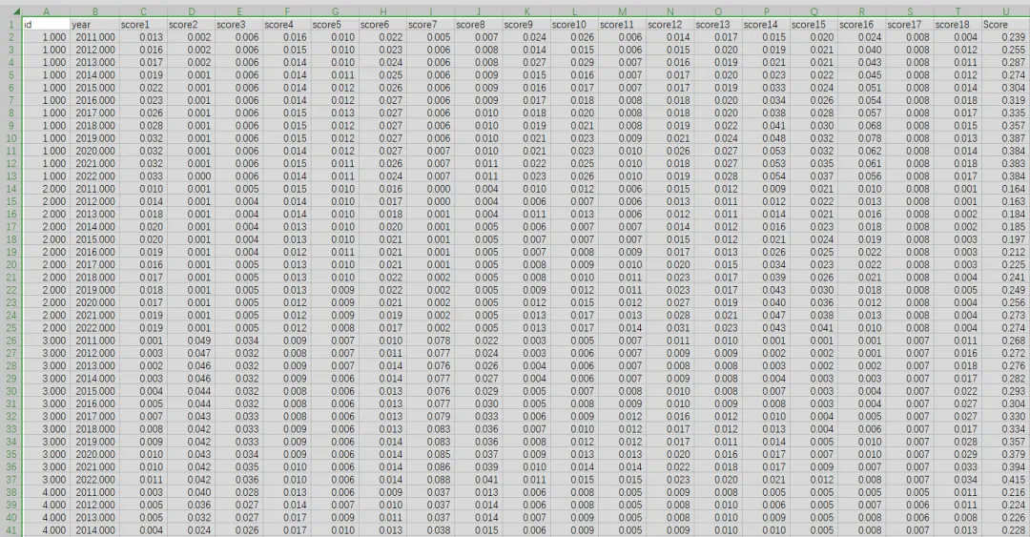
Task: Select entire column H via its letter header
Action: coord(382,11)
